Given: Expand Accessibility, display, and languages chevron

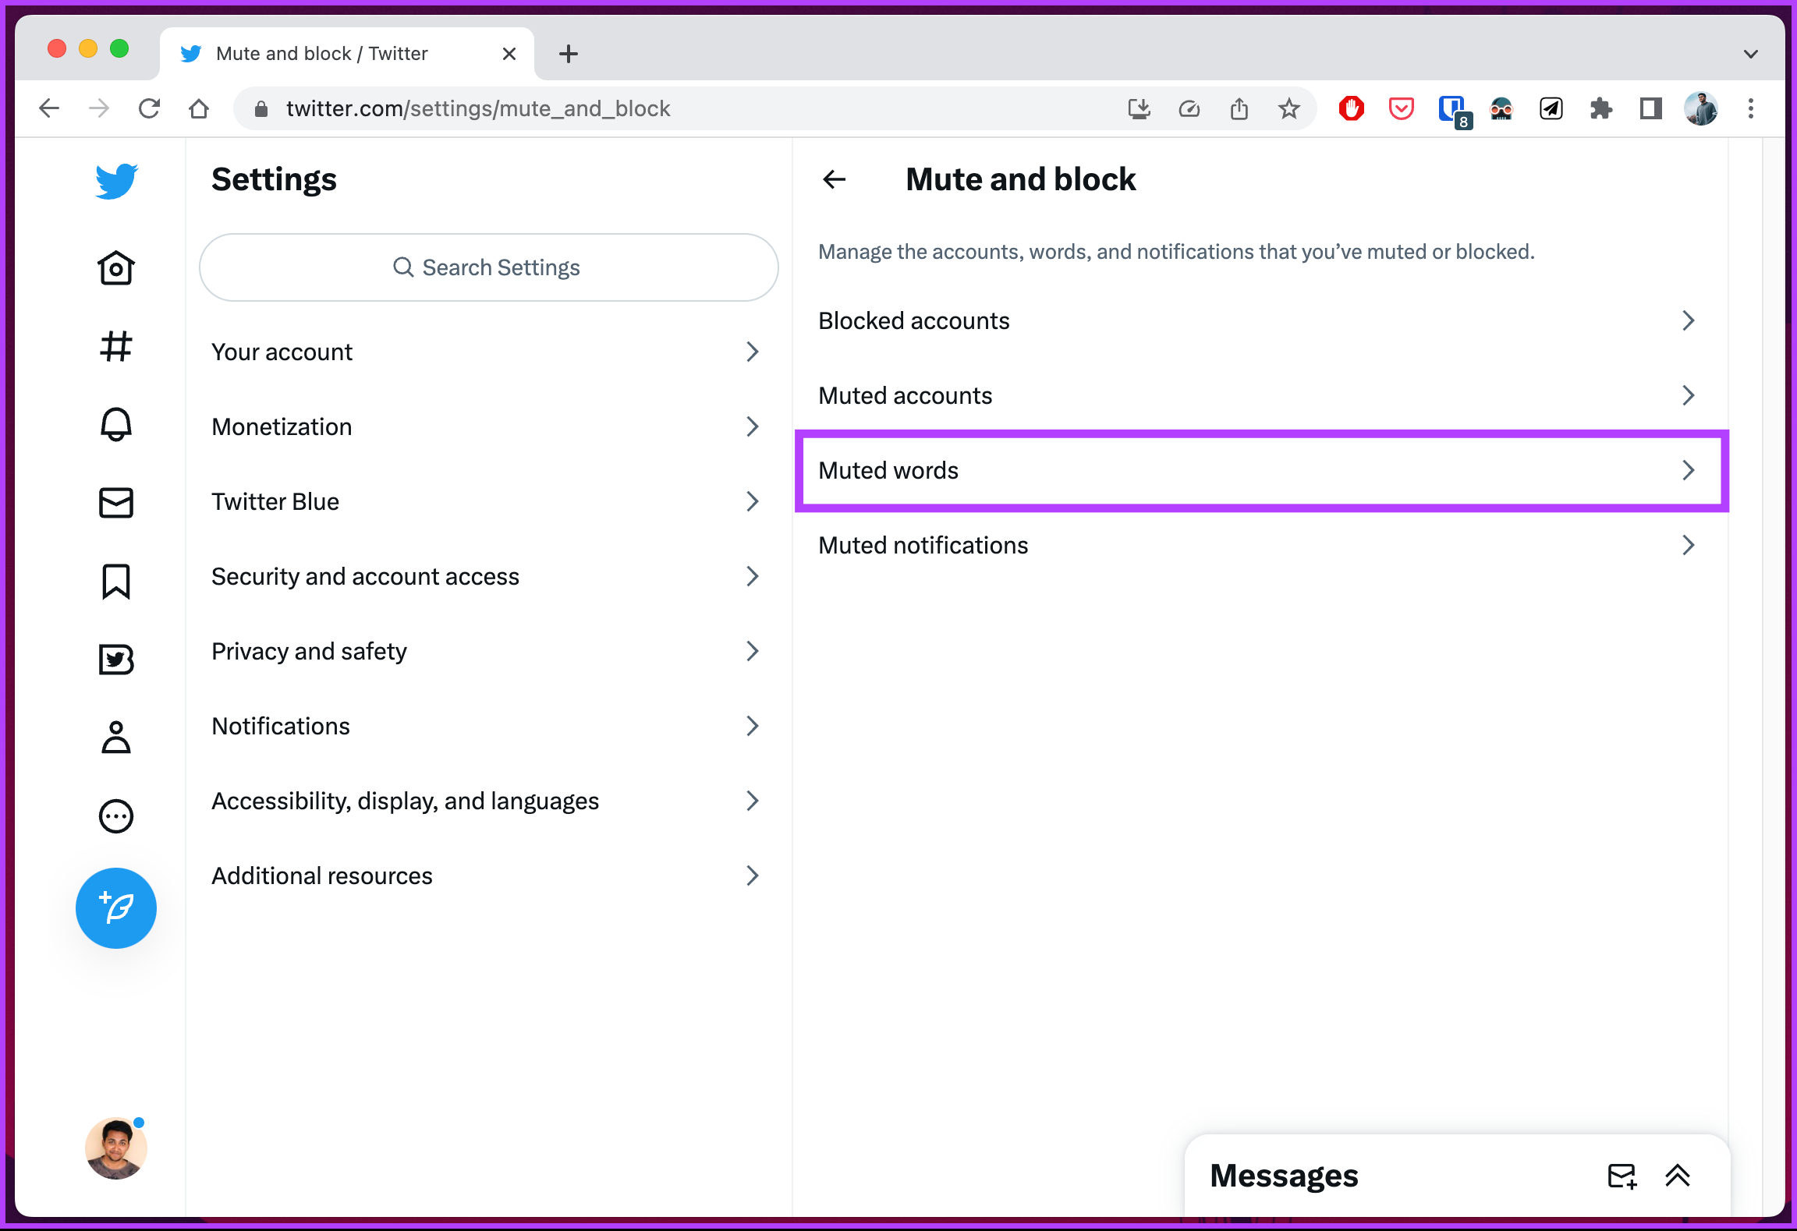Looking at the screenshot, I should pyautogui.click(x=752, y=801).
